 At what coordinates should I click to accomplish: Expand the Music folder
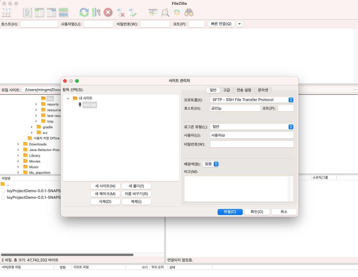[x=18, y=167]
